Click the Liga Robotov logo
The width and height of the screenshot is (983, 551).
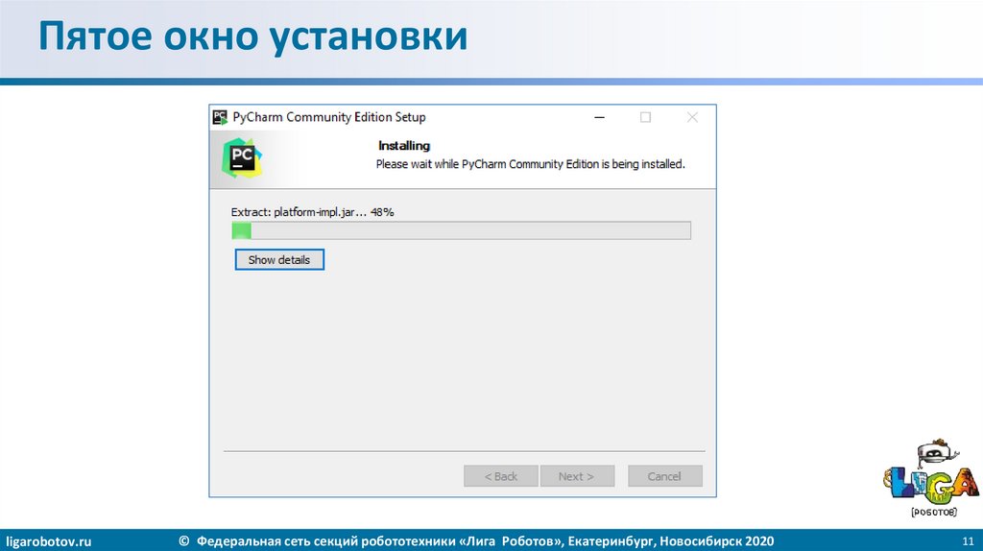click(x=931, y=478)
